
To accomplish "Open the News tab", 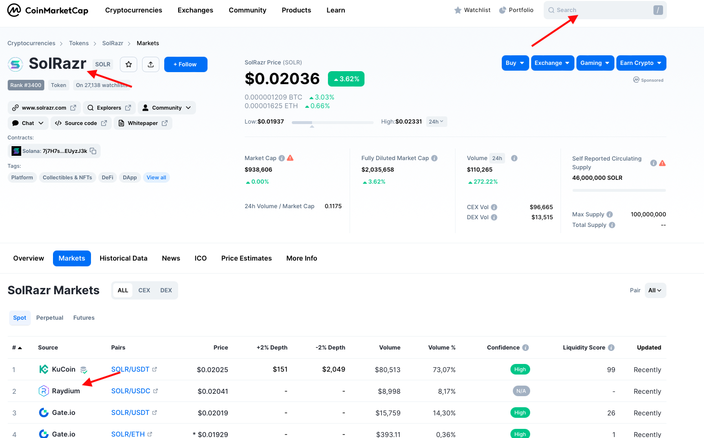I will click(x=171, y=258).
